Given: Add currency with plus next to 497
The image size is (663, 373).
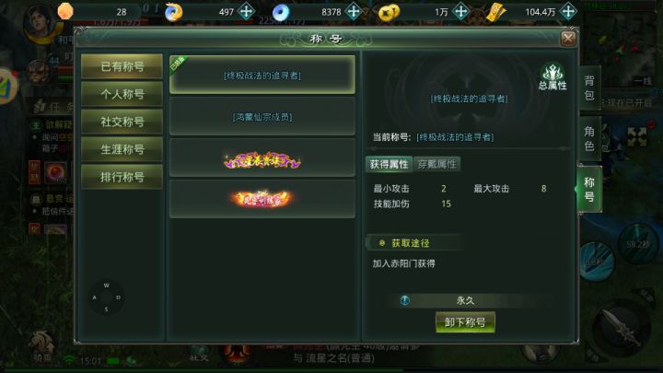Looking at the screenshot, I should tap(247, 11).
